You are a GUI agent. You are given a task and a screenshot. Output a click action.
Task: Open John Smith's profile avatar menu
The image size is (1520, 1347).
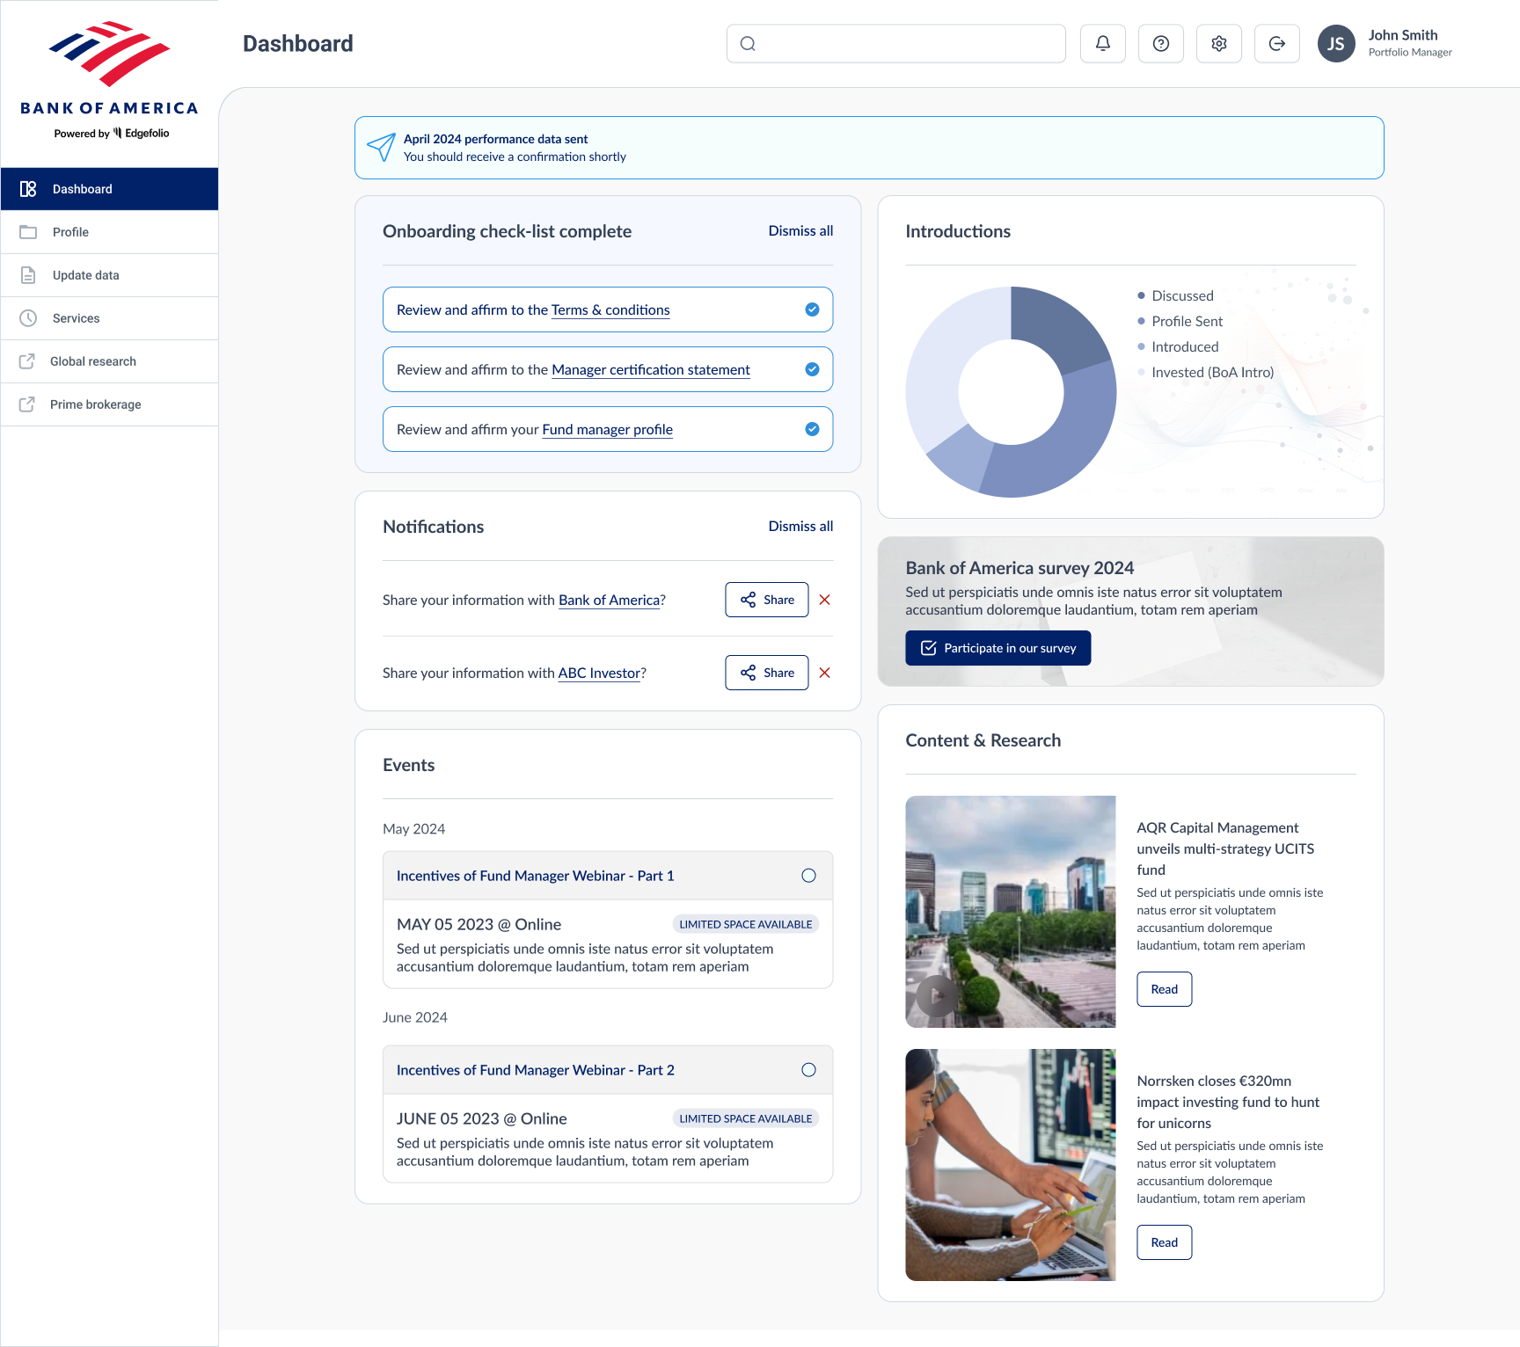coord(1336,43)
